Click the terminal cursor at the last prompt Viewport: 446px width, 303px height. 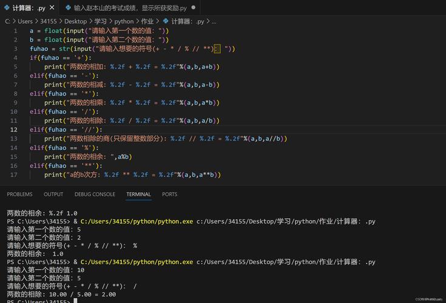pos(75,301)
